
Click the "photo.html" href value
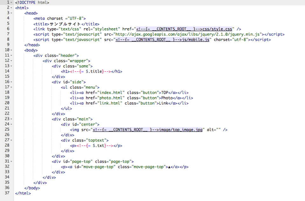pyautogui.click(x=111, y=98)
